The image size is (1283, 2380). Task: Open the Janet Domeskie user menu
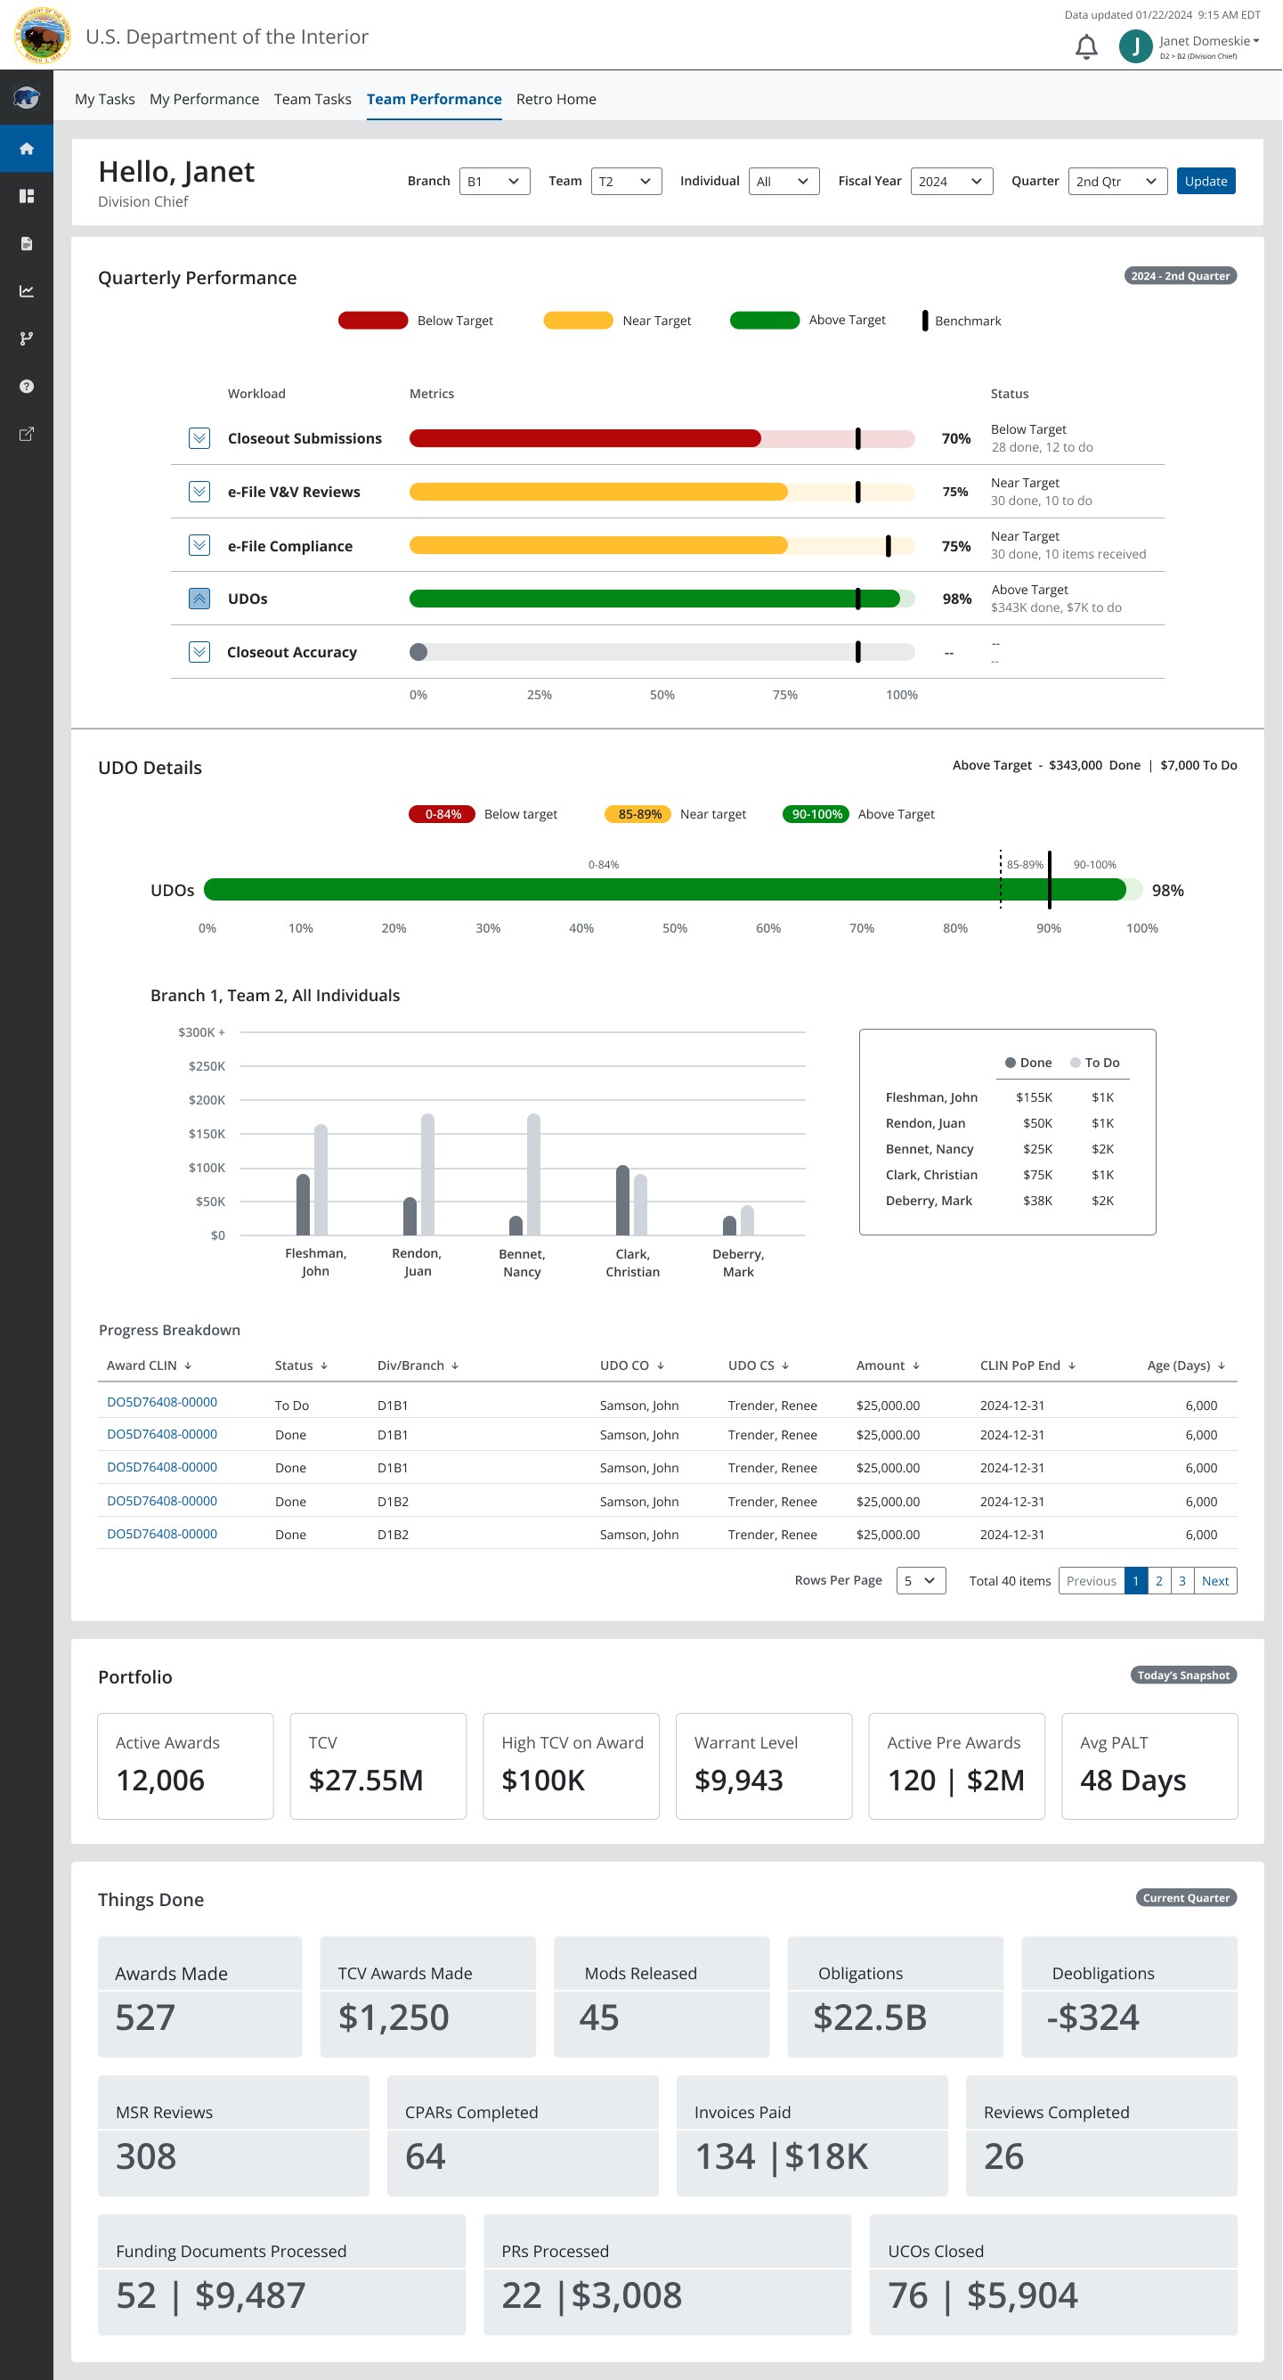point(1210,41)
